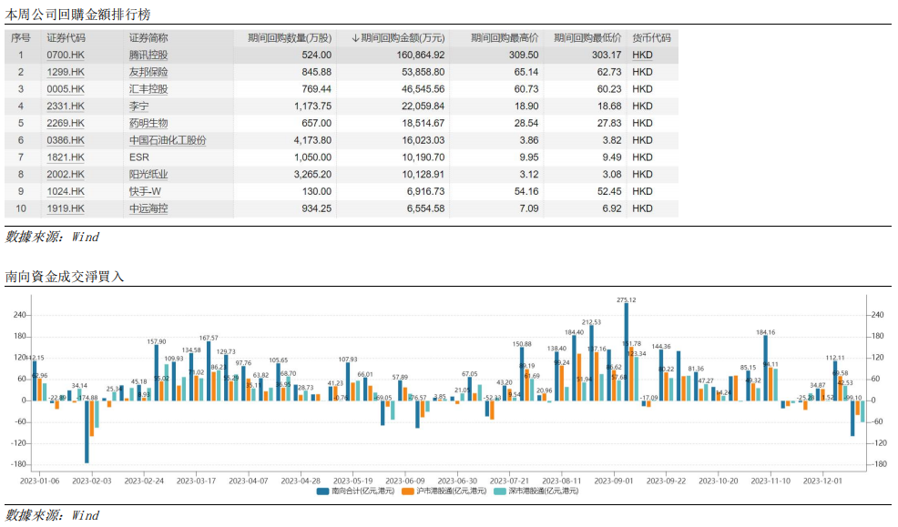This screenshot has height=527, width=898.
Task: Click the 2023-06-09 x-axis date label
Action: pos(405,481)
